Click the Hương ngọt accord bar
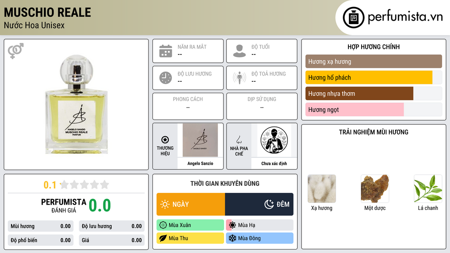 [x=374, y=109]
